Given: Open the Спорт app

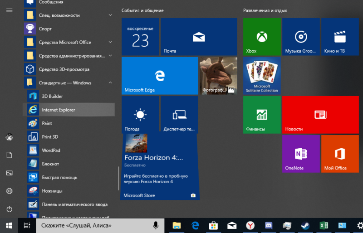Looking at the screenshot, I should pos(69,29).
